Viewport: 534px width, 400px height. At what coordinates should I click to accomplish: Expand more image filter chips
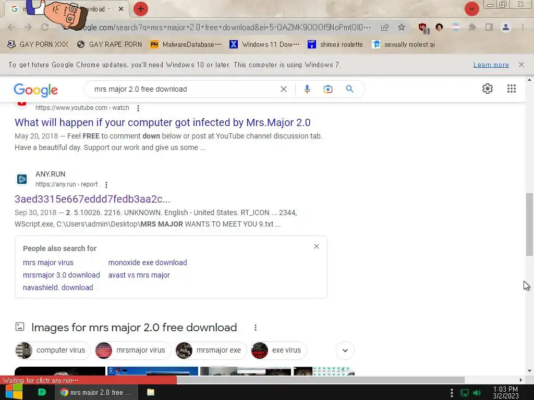(x=345, y=351)
